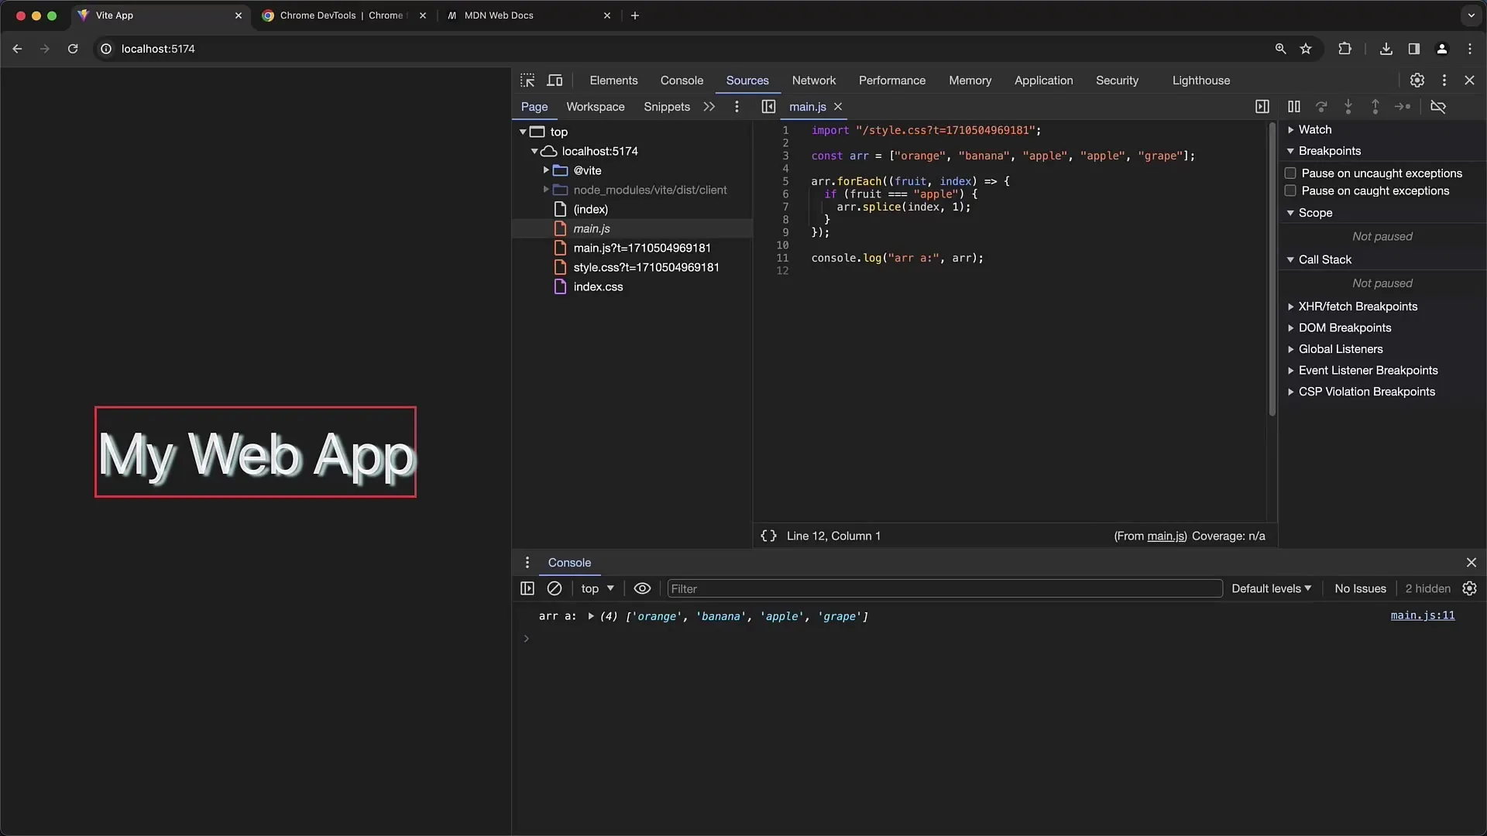Viewport: 1487px width, 836px height.
Task: Hide the navigator sidebar icon
Action: coord(768,107)
